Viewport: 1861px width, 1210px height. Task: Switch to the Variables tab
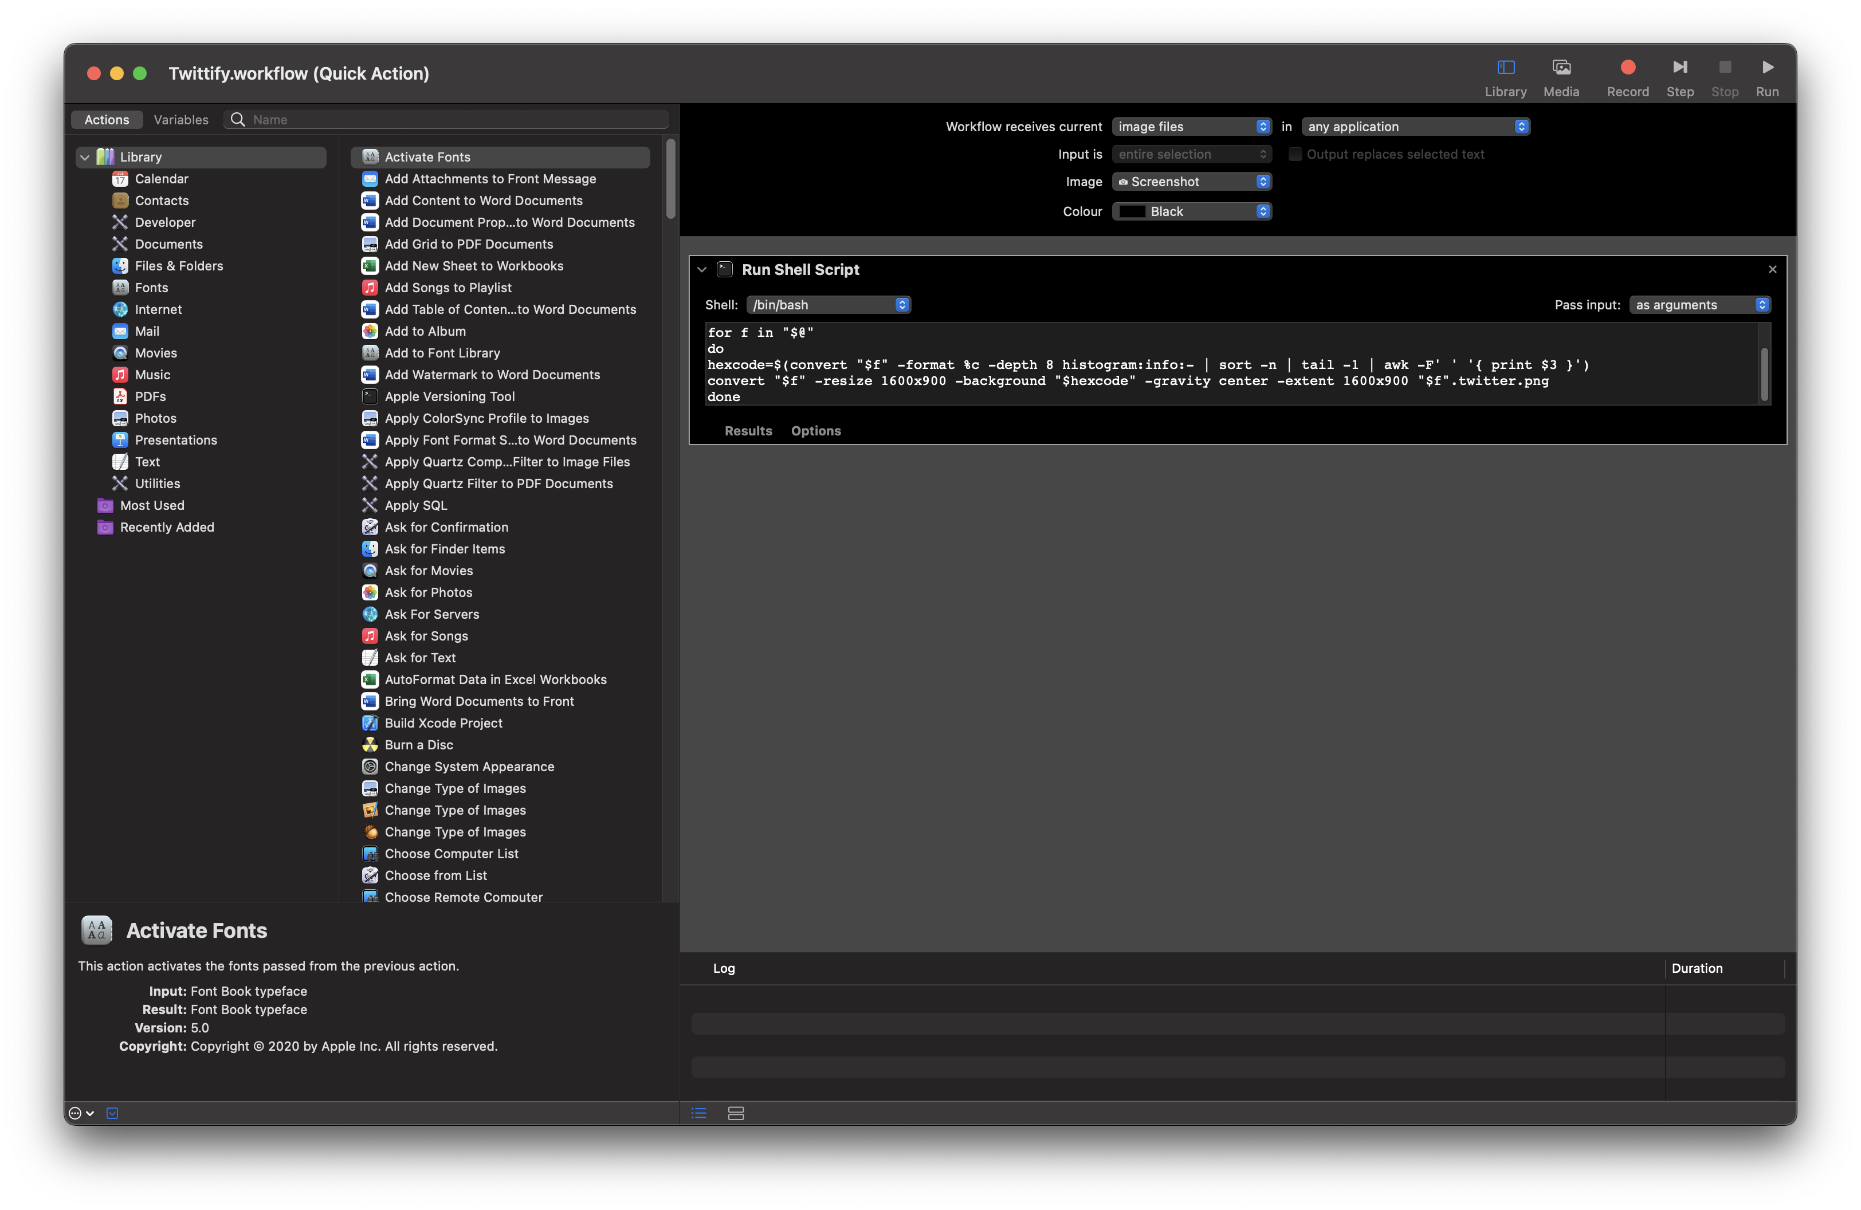tap(180, 120)
